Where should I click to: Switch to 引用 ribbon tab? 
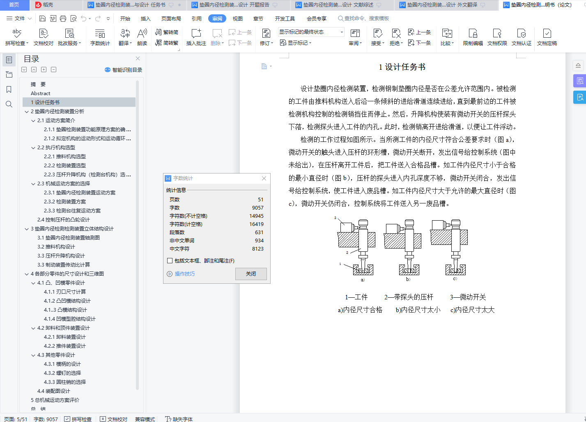tap(197, 18)
